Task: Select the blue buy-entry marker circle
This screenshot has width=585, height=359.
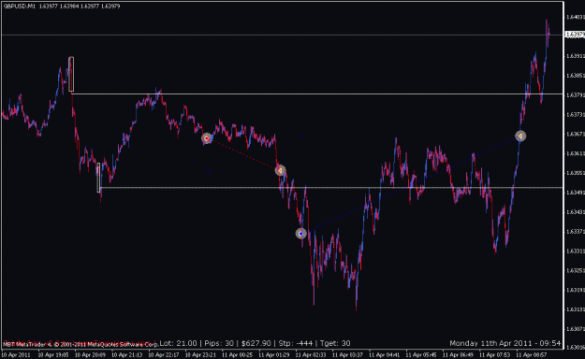Action: coord(301,234)
